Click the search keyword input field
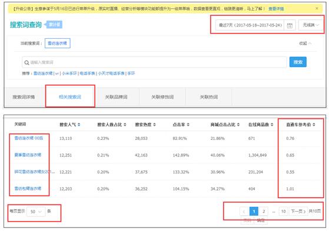The width and height of the screenshot is (329, 231). coord(154,62)
